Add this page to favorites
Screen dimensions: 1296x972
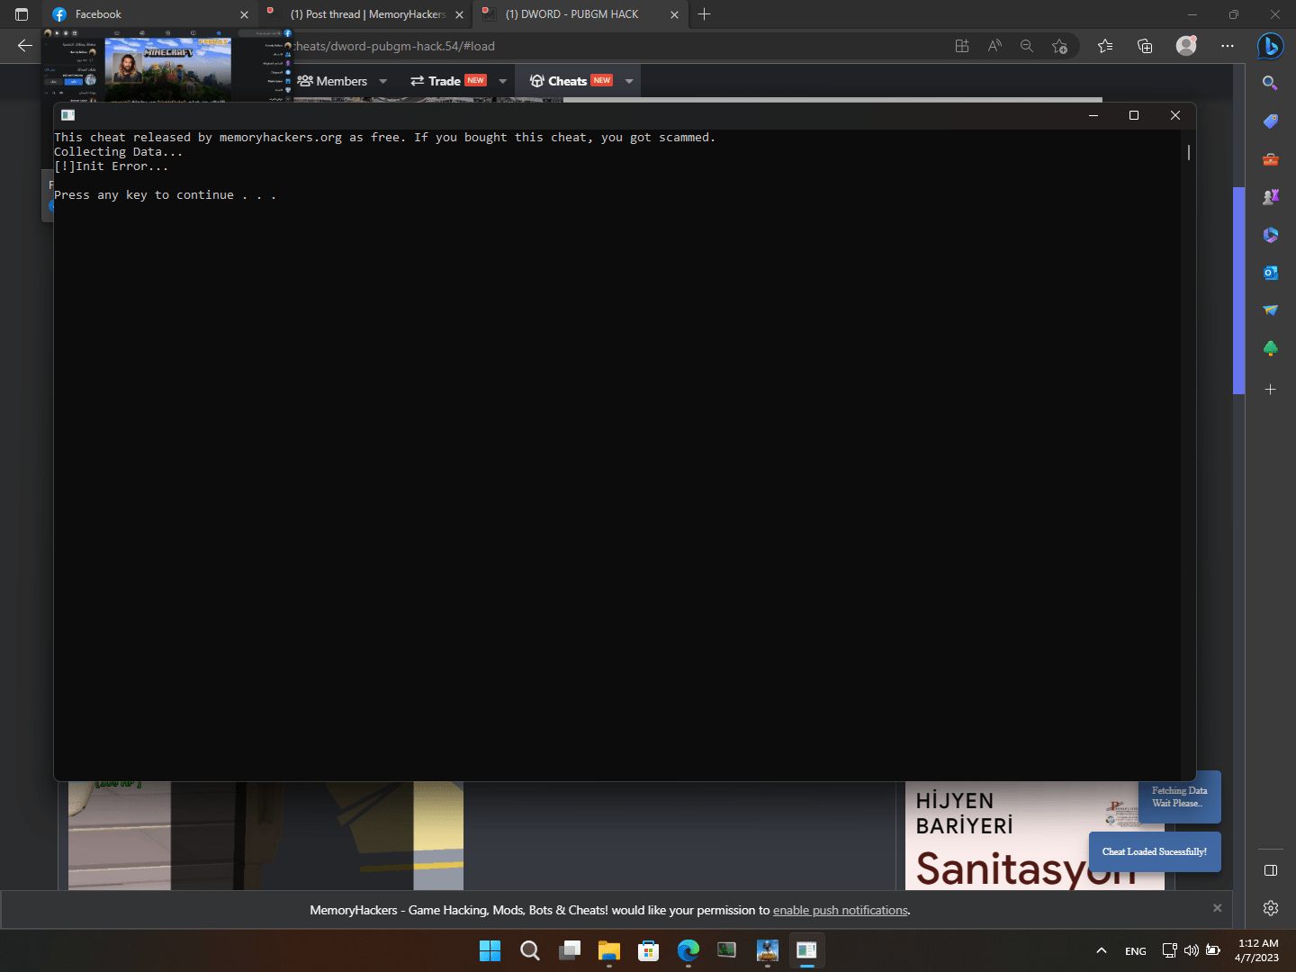[1059, 46]
